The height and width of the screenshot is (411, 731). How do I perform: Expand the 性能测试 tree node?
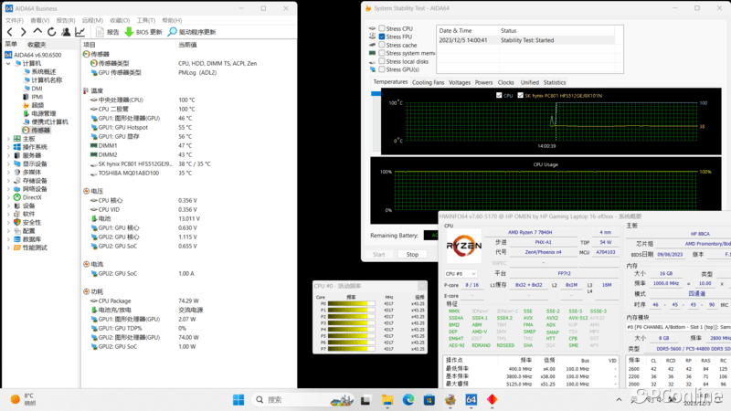(x=8, y=248)
